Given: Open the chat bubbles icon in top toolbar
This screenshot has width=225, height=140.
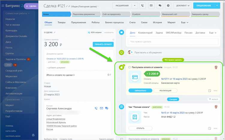Looking at the screenshot, I should [x=160, y=6].
